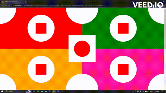Close the CSS Assignment One tab

click(25, 2)
